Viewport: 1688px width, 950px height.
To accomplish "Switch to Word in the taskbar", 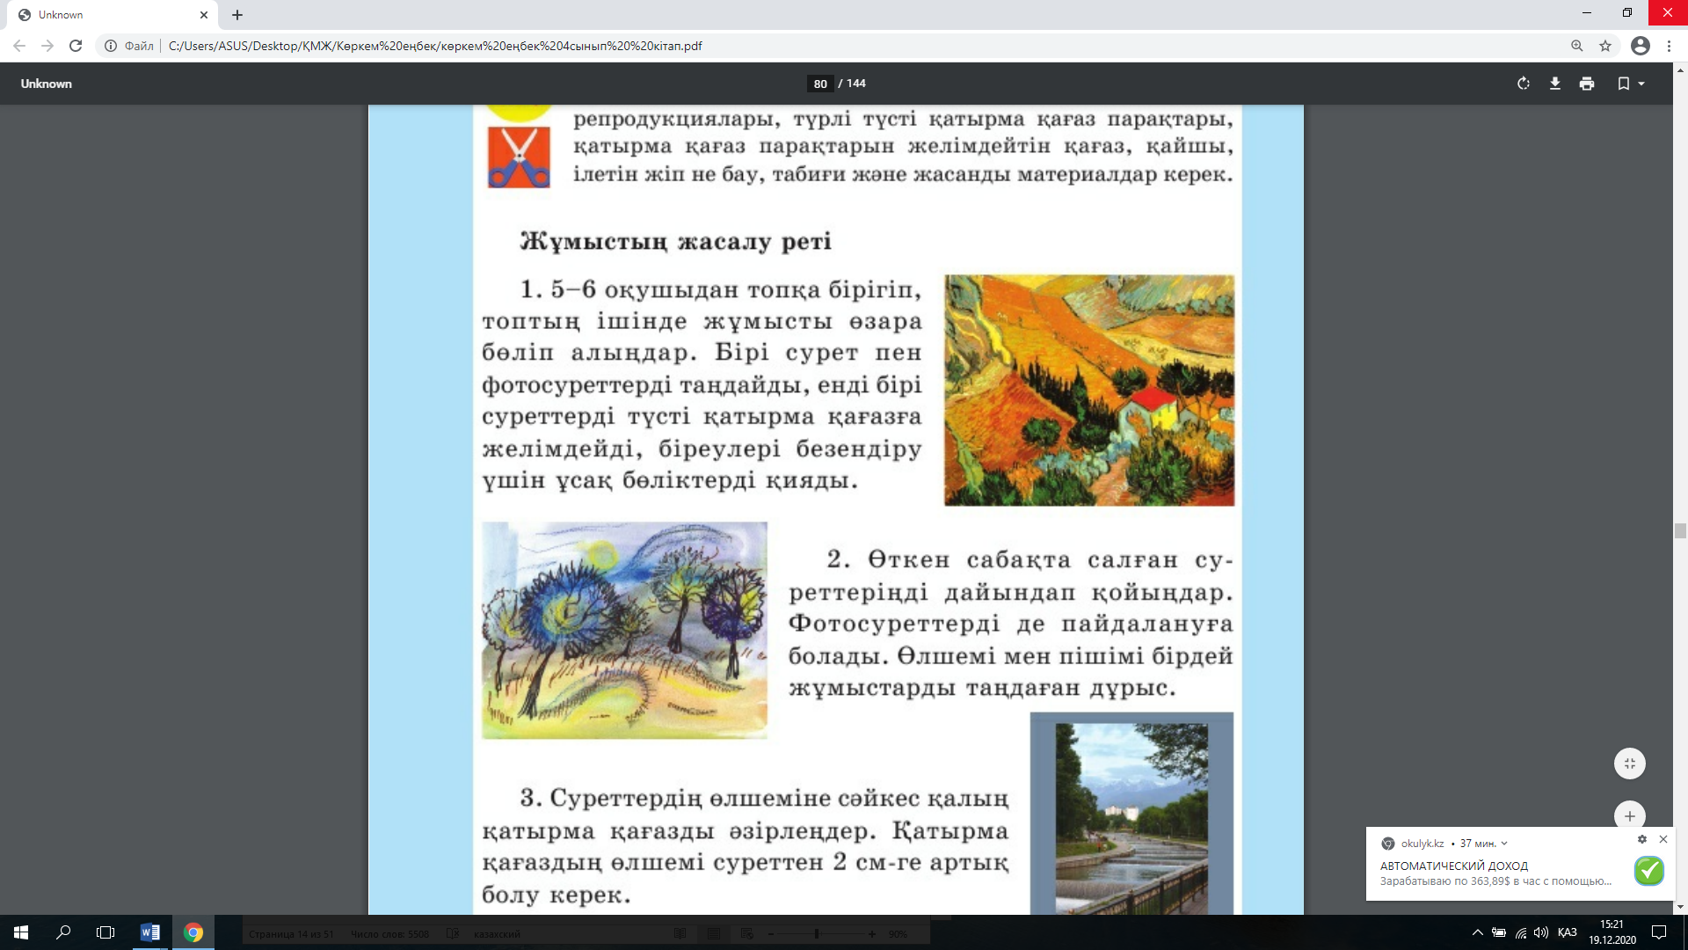I will pyautogui.click(x=149, y=932).
